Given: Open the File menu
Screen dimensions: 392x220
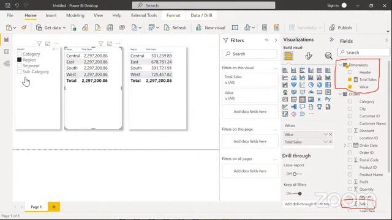Looking at the screenshot, I should 10,15.
